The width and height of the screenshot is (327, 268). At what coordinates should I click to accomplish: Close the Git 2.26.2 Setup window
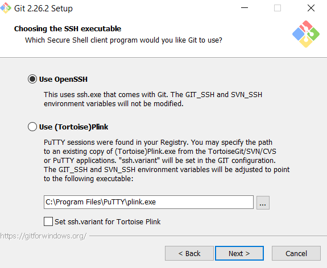click(311, 8)
